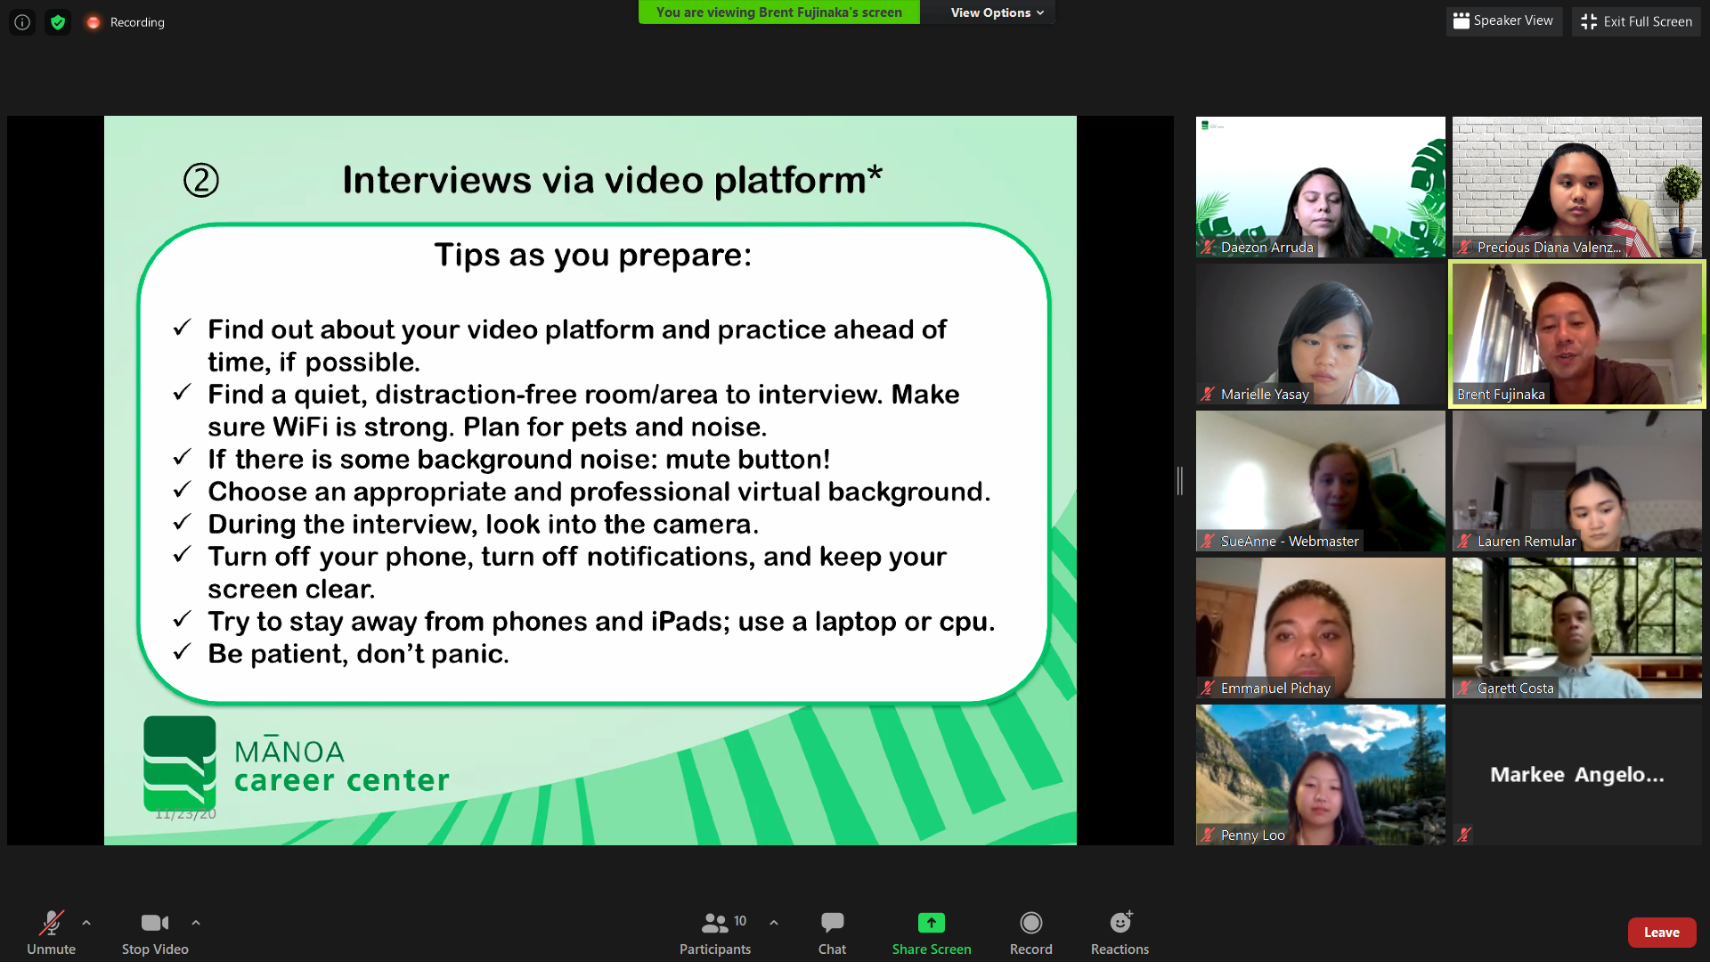The width and height of the screenshot is (1710, 978).
Task: Click Exit Full Screen button
Action: coord(1636,21)
